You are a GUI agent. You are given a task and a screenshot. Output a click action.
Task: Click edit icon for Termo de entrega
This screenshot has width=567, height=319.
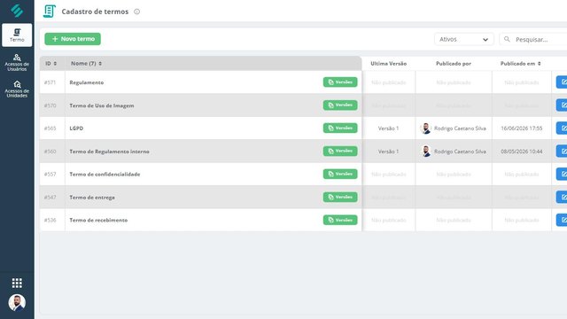pyautogui.click(x=563, y=197)
